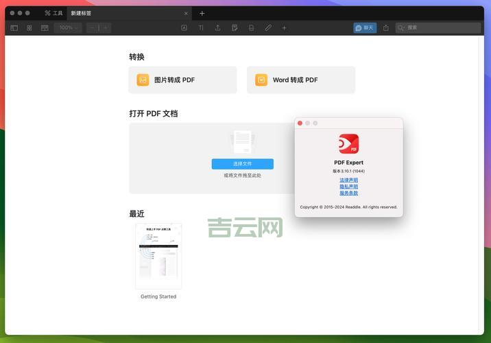Click the document icon in drop area
491x343 pixels.
242,142
